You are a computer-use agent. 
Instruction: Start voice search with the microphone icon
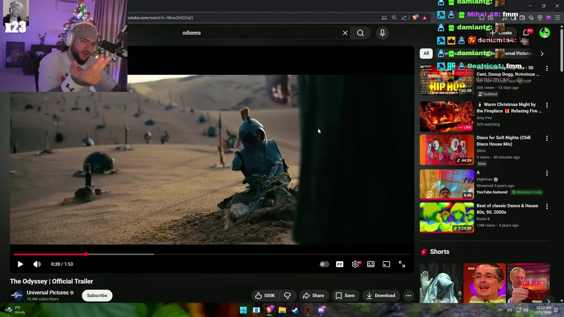point(382,33)
